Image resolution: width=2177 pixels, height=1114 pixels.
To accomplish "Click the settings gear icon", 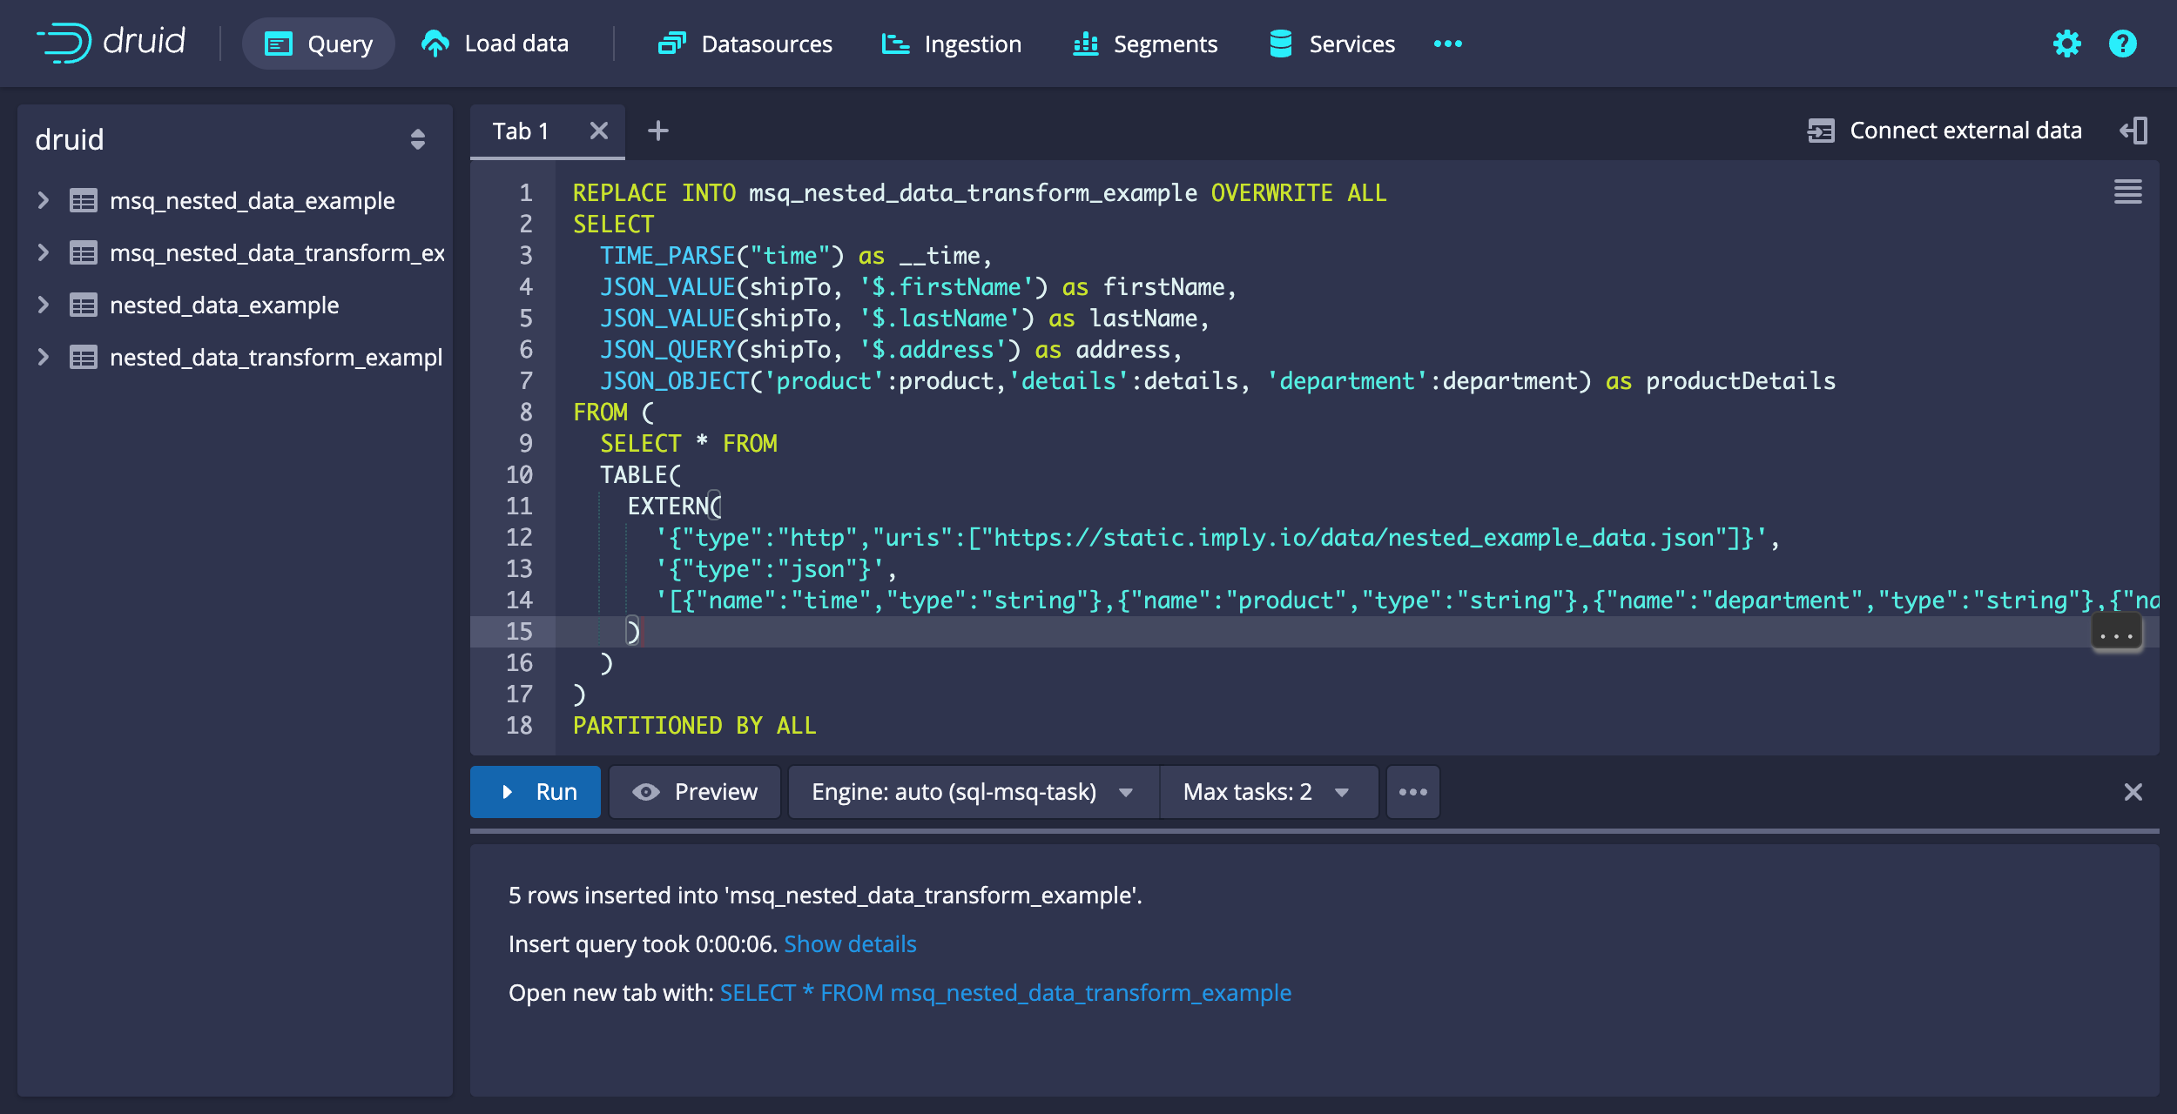I will 2067,43.
